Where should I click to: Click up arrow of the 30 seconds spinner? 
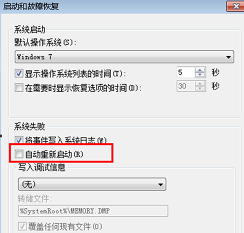200,84
